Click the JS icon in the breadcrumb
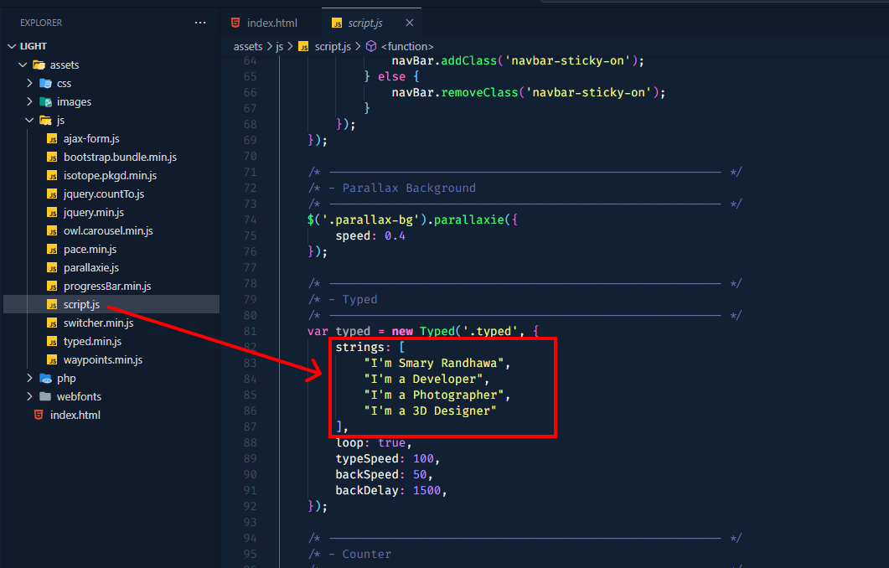Image resolution: width=889 pixels, height=568 pixels. [x=304, y=46]
